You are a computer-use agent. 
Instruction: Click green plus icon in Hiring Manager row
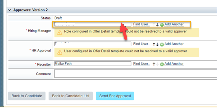click(162, 25)
